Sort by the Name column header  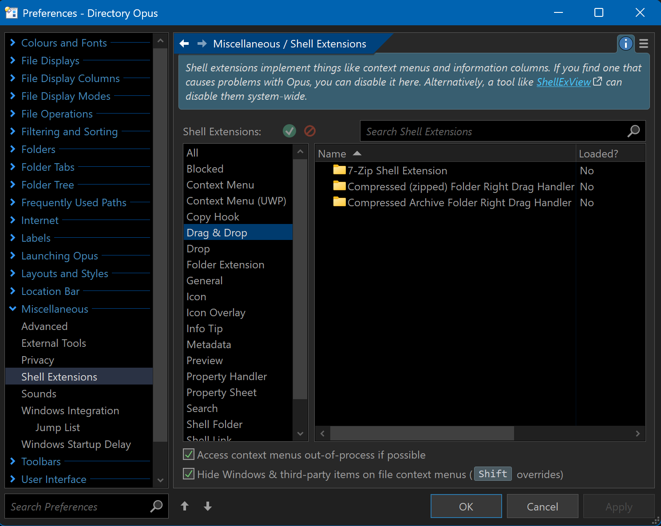click(x=445, y=153)
